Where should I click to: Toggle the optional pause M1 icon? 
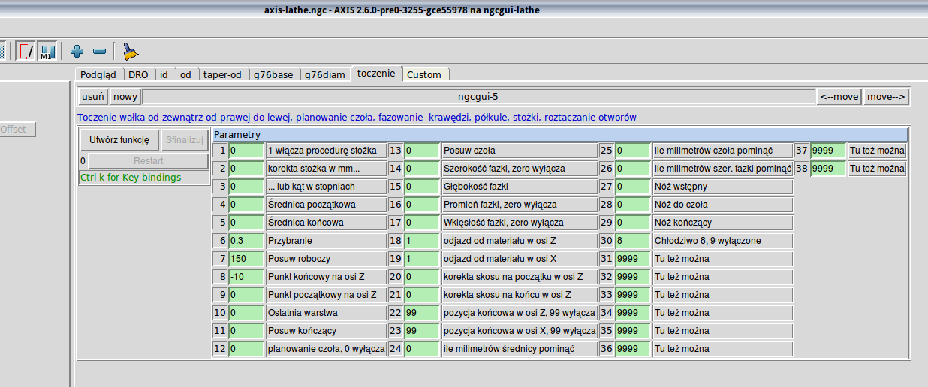point(47,52)
